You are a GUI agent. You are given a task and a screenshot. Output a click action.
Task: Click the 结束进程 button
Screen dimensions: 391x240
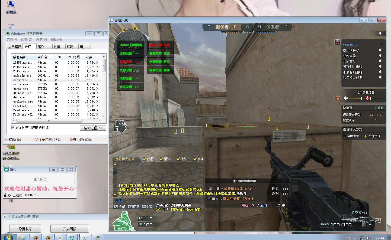pyautogui.click(x=93, y=128)
